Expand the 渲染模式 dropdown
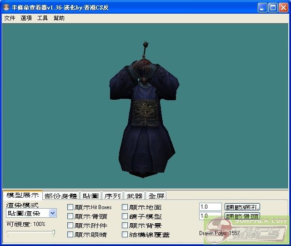This screenshot has height=246, width=291. click(52, 213)
